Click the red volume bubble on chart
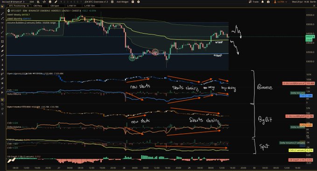317x171 pixels. click(155, 52)
